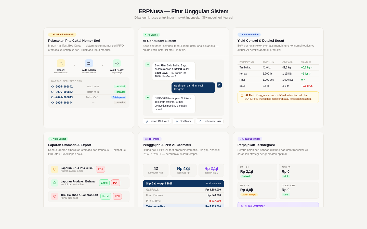Click the CUKAI CHT tax card
Image resolution: width=367 pixels, height=229 pixels.
point(299,190)
